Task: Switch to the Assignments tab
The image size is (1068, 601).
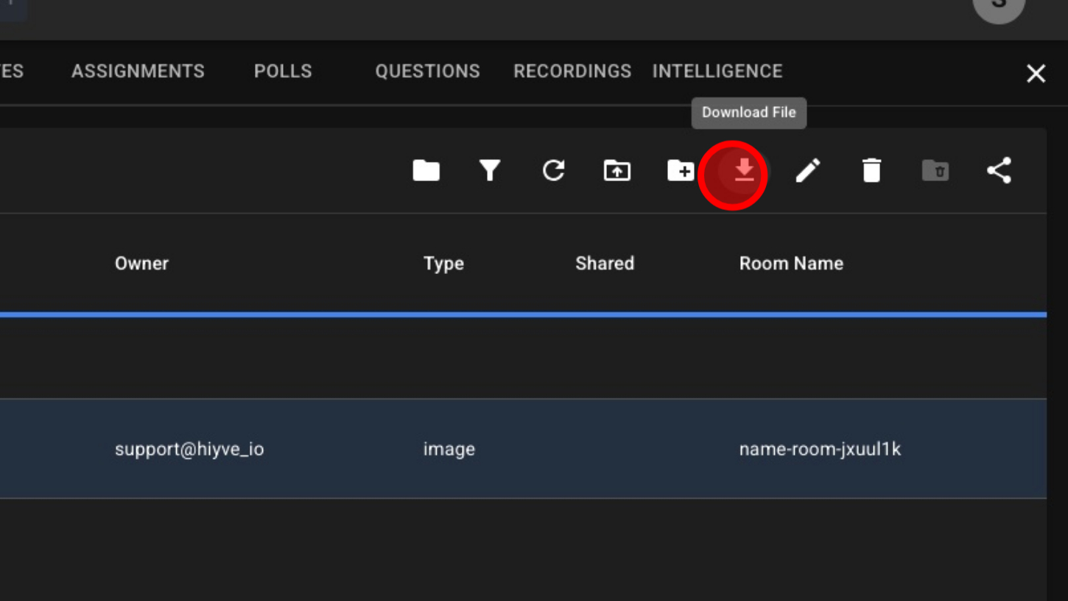Action: (x=138, y=71)
